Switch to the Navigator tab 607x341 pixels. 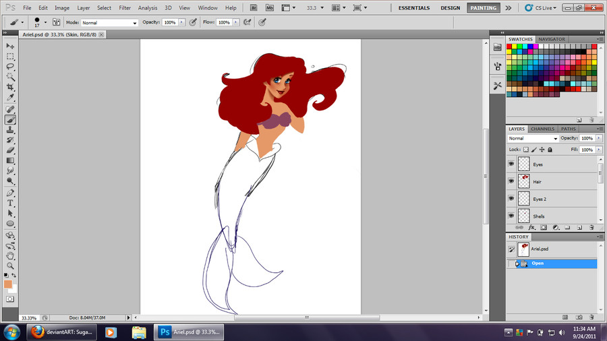click(x=552, y=39)
